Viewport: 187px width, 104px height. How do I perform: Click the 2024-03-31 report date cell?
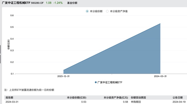pyautogui.click(x=12, y=102)
